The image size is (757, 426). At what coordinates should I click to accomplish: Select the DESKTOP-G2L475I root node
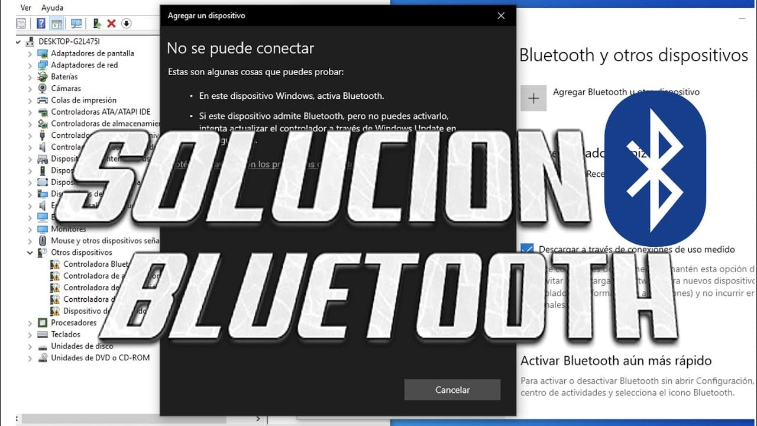[68, 41]
